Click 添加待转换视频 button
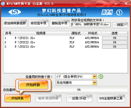131x108 pixels. tap(15, 23)
